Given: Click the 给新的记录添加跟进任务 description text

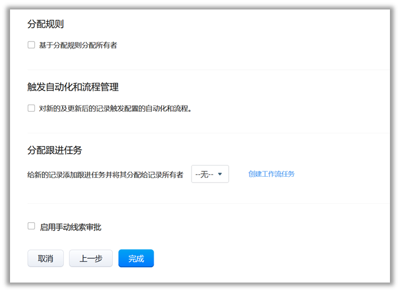Looking at the screenshot, I should click(105, 174).
